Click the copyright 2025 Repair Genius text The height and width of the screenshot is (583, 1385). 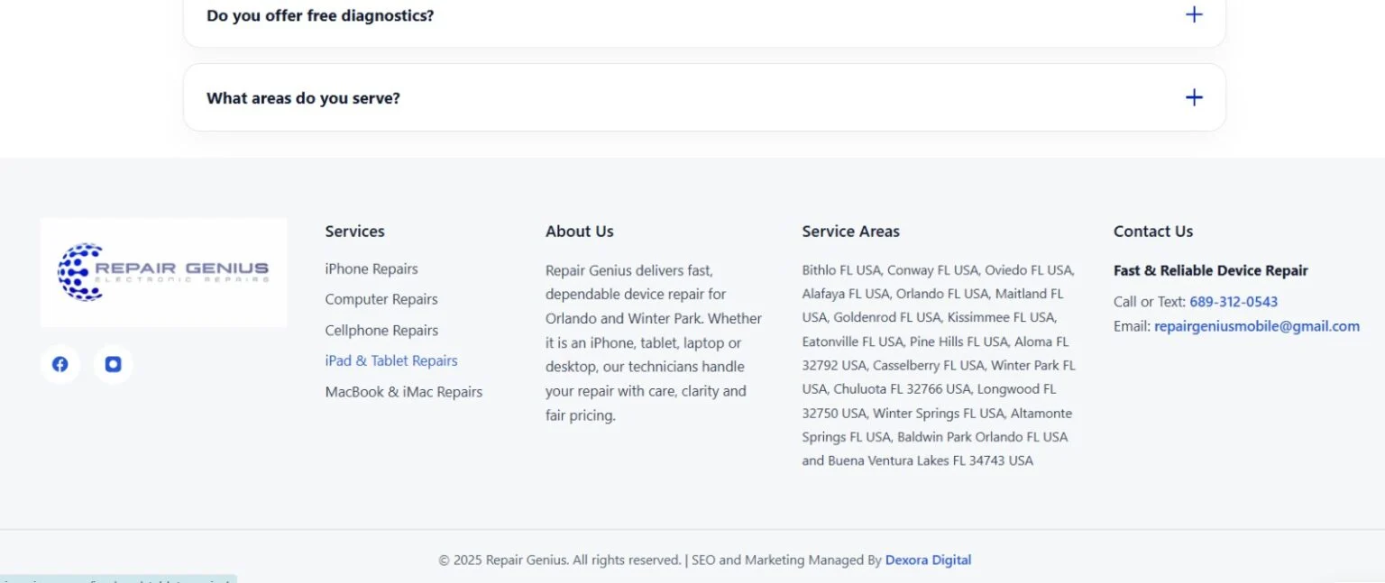pyautogui.click(x=559, y=560)
